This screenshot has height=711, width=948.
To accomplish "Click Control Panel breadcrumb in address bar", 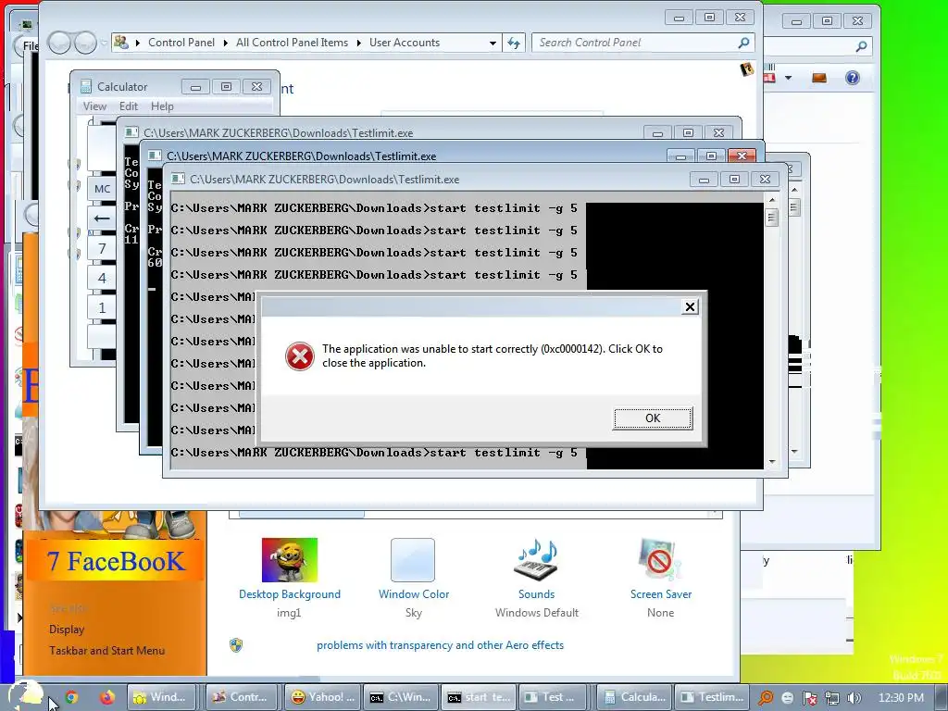I will [x=181, y=43].
